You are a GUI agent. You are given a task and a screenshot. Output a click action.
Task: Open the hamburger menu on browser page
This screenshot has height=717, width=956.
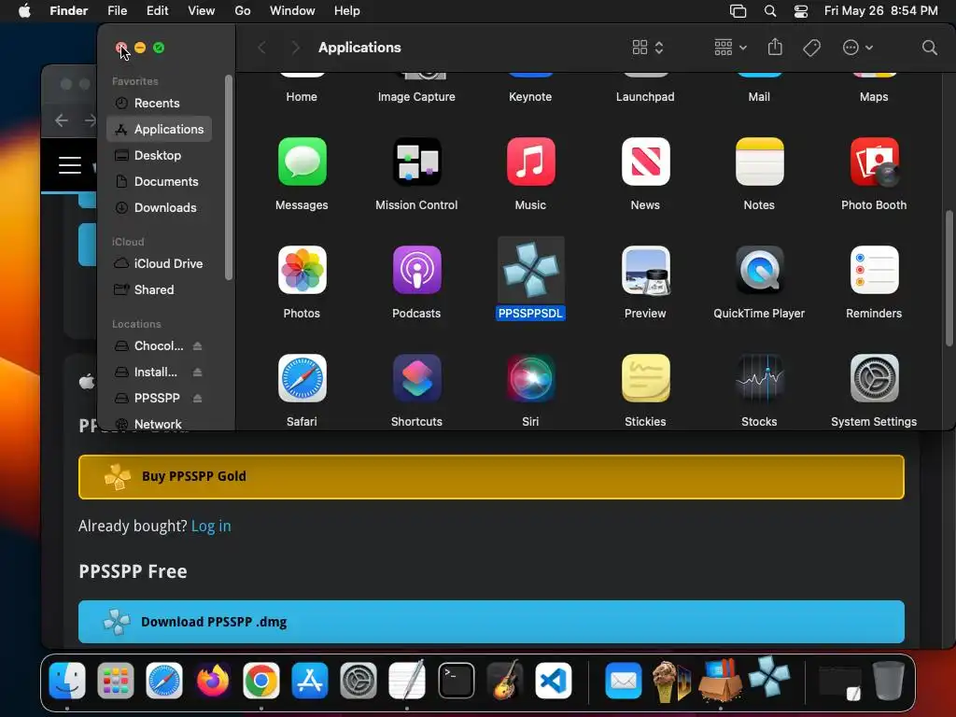pos(69,165)
